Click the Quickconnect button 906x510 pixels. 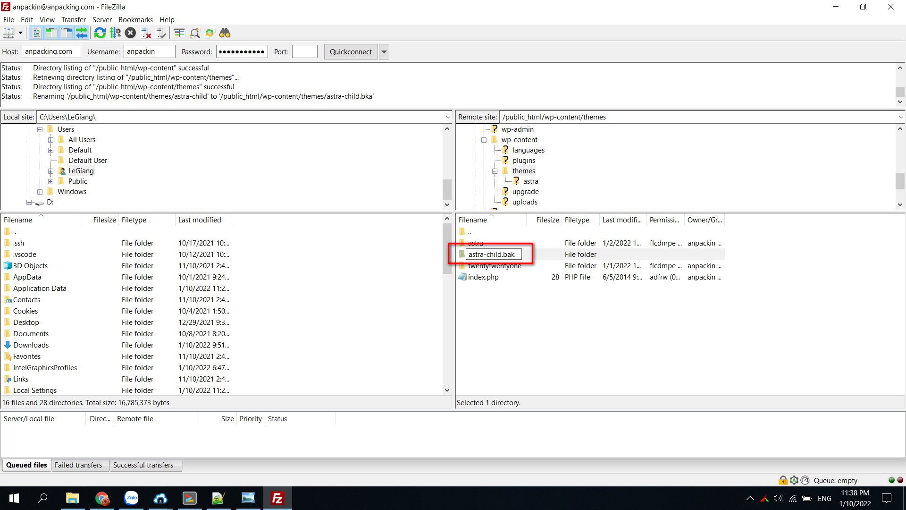pos(351,52)
